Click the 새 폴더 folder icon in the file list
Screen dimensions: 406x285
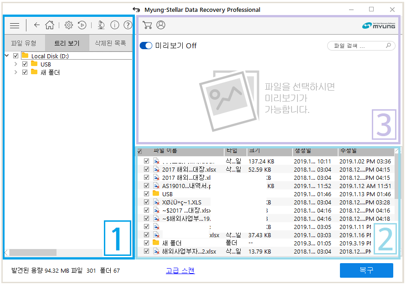156,243
